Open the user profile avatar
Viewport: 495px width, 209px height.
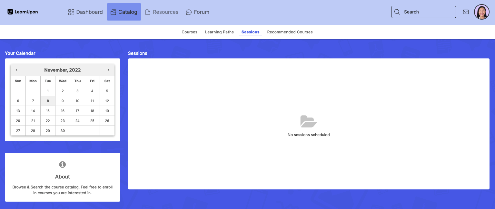pos(481,12)
